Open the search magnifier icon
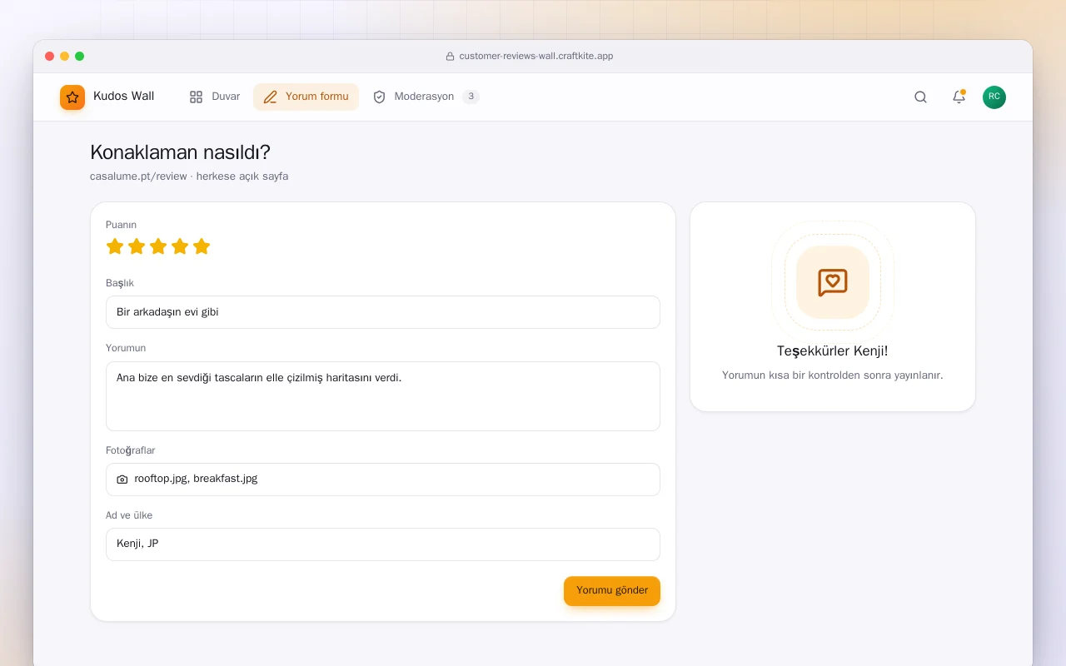The height and width of the screenshot is (666, 1066). (x=920, y=97)
